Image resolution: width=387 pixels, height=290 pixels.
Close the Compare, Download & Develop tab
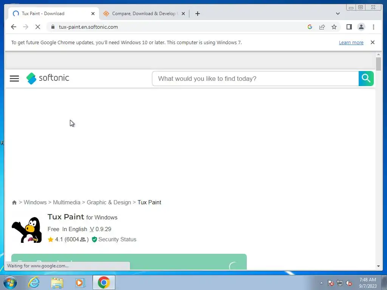coord(183,14)
